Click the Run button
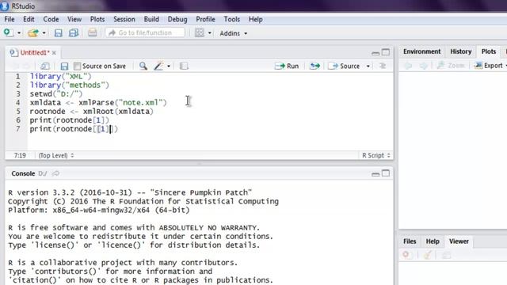Screen dimensions: 507x285 click(287, 66)
